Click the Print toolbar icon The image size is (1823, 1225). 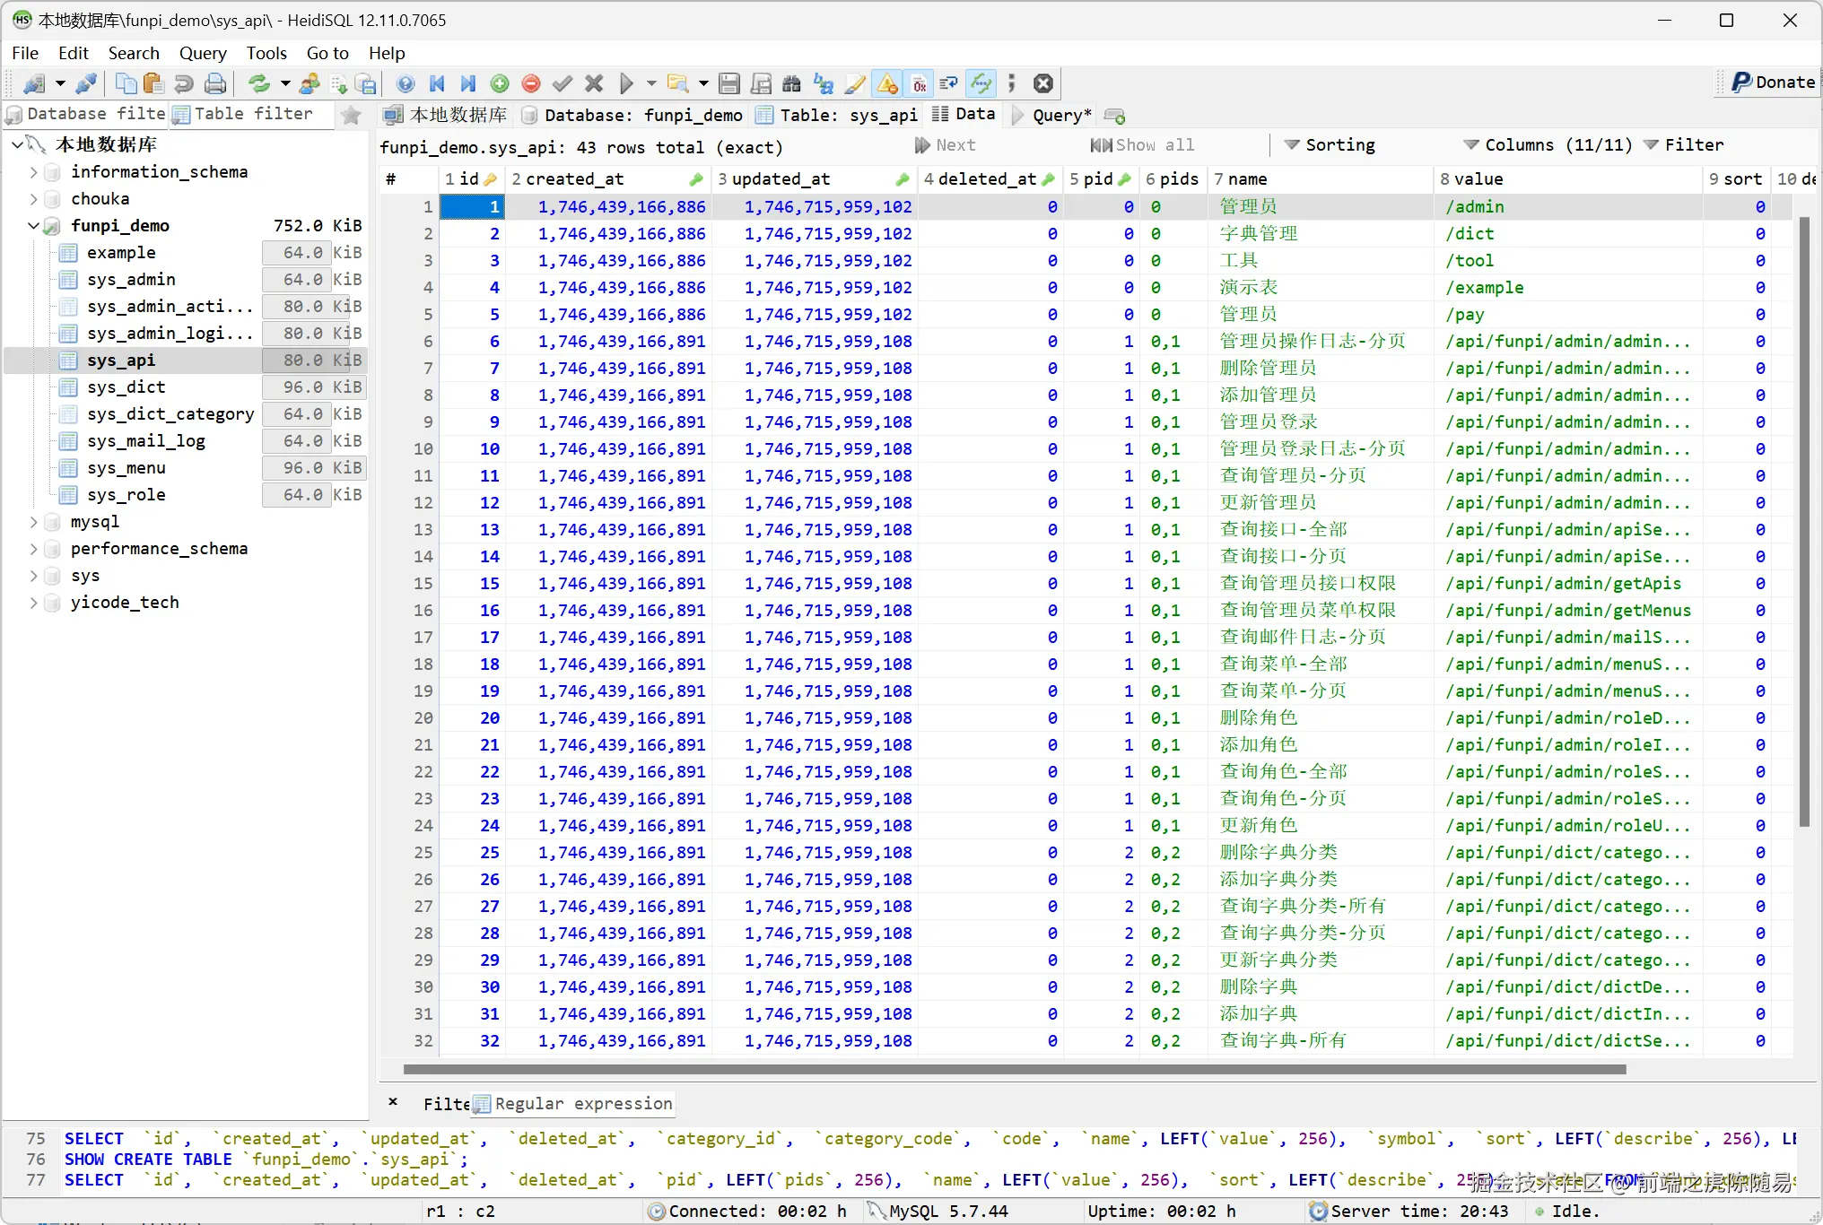tap(215, 84)
